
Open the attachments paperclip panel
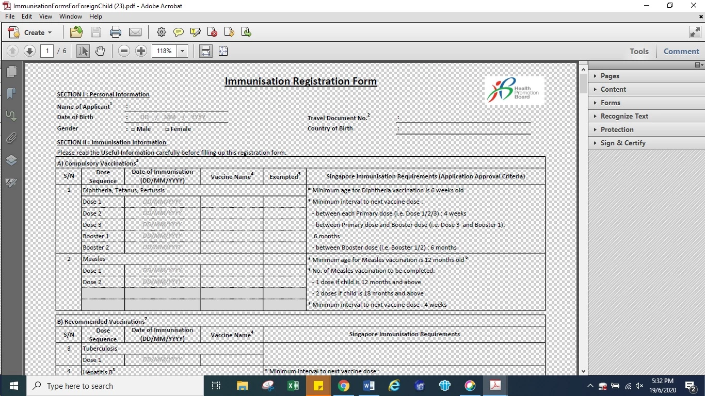click(x=11, y=138)
